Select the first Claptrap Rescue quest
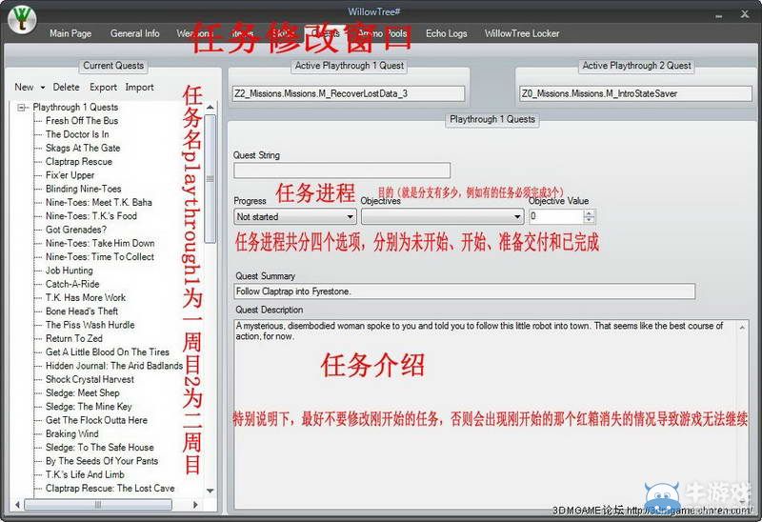Viewport: 762px width, 522px height. point(79,161)
